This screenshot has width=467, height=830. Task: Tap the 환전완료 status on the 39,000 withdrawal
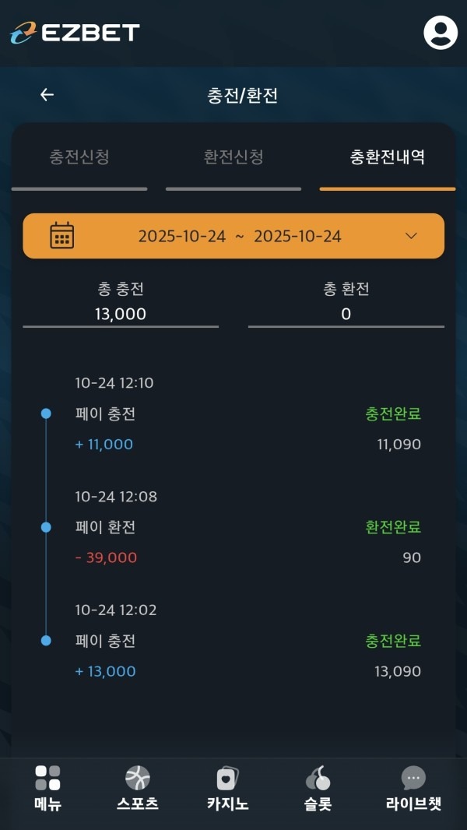(x=394, y=527)
